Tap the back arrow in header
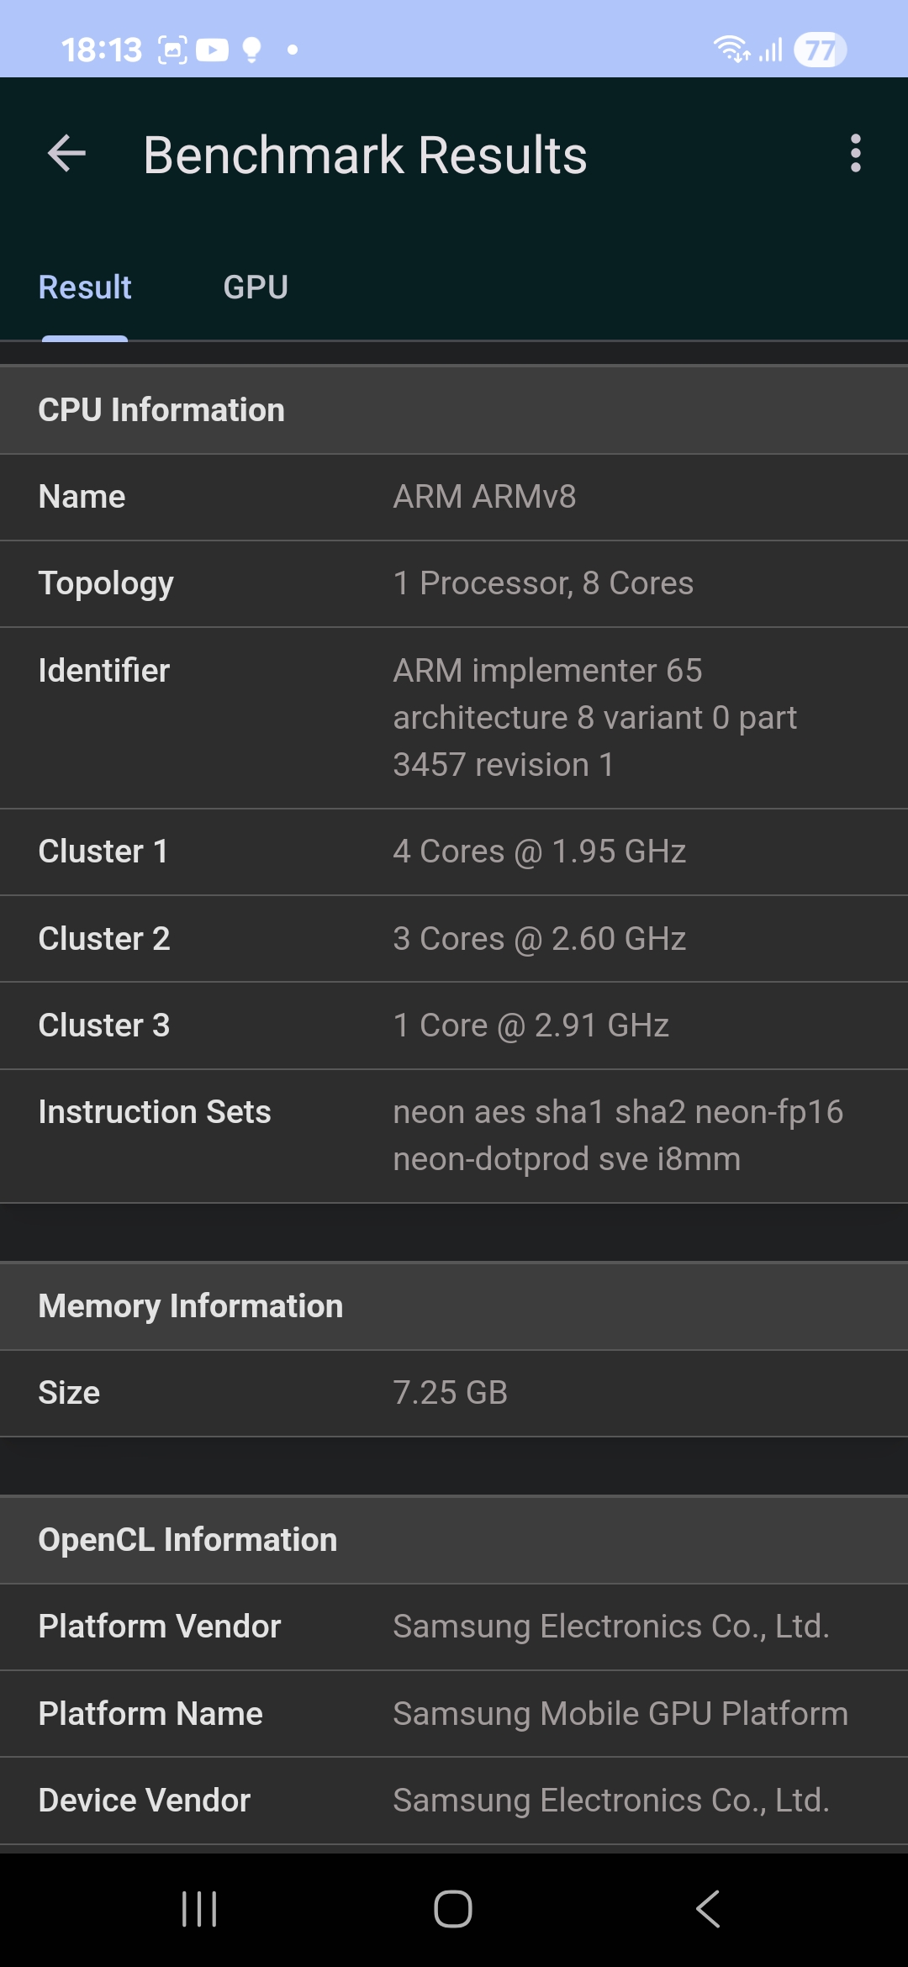This screenshot has width=908, height=1967. 67,155
